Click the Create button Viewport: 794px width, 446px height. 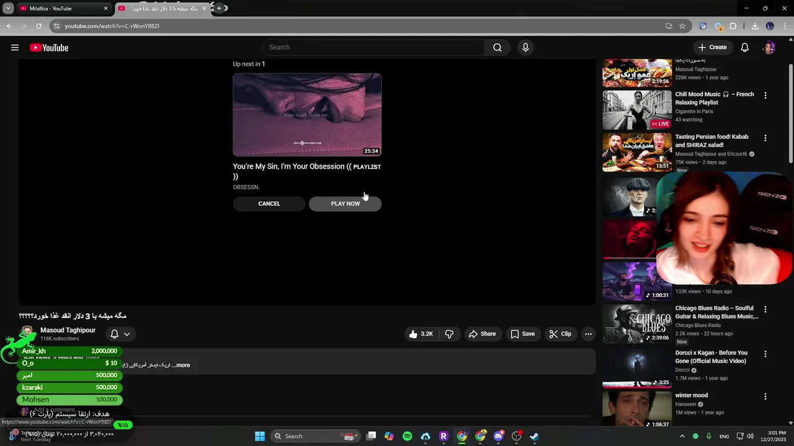[x=712, y=48]
